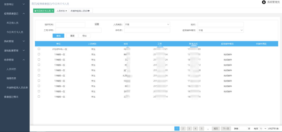
Task: Close the 今日未打卡人员 tab
Action: point(52,11)
